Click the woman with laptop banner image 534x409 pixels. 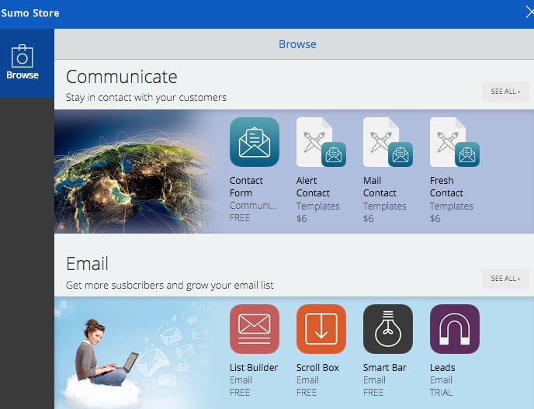pos(137,353)
